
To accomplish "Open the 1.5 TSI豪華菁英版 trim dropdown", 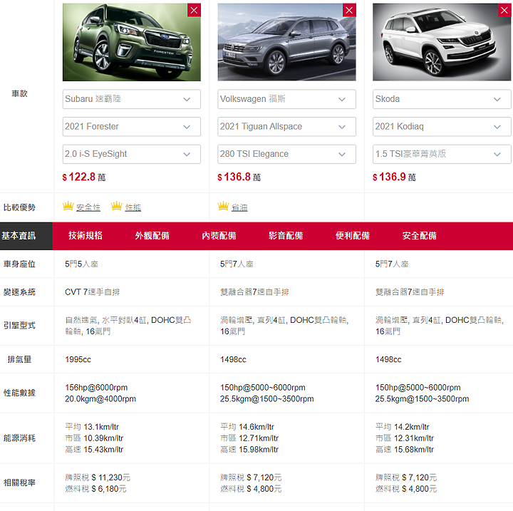I will point(442,154).
